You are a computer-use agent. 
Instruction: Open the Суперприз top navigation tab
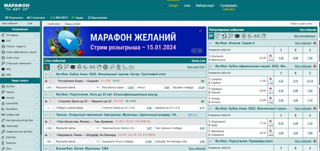(228, 6)
